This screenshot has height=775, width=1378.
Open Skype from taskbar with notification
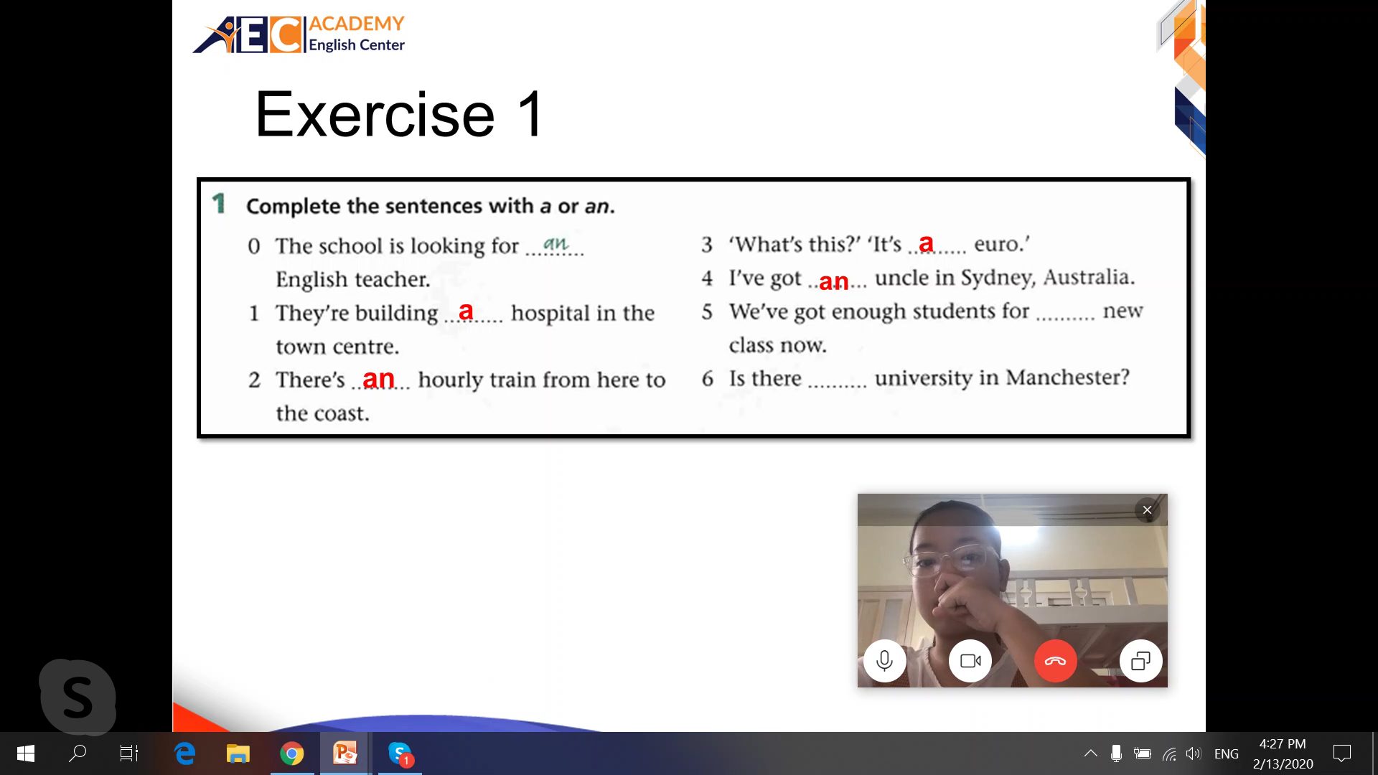pyautogui.click(x=400, y=753)
